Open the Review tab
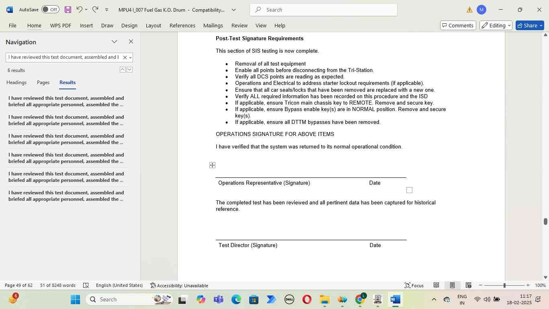This screenshot has width=549, height=309. point(240,25)
